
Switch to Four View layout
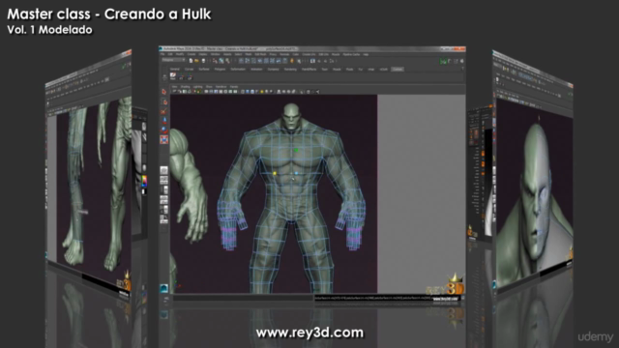[163, 181]
